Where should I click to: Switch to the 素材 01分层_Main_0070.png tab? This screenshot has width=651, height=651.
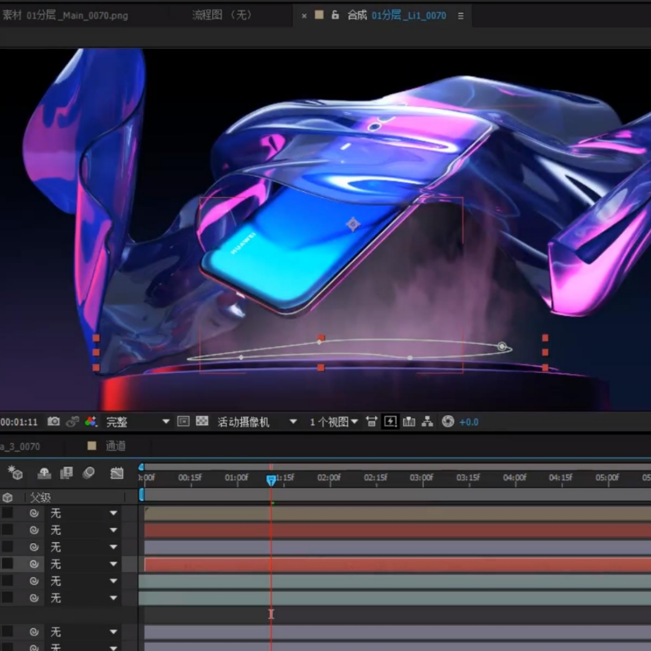pos(65,16)
